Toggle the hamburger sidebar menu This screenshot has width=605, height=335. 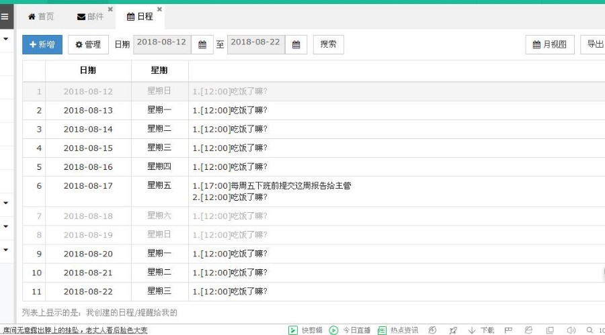[x=5, y=17]
